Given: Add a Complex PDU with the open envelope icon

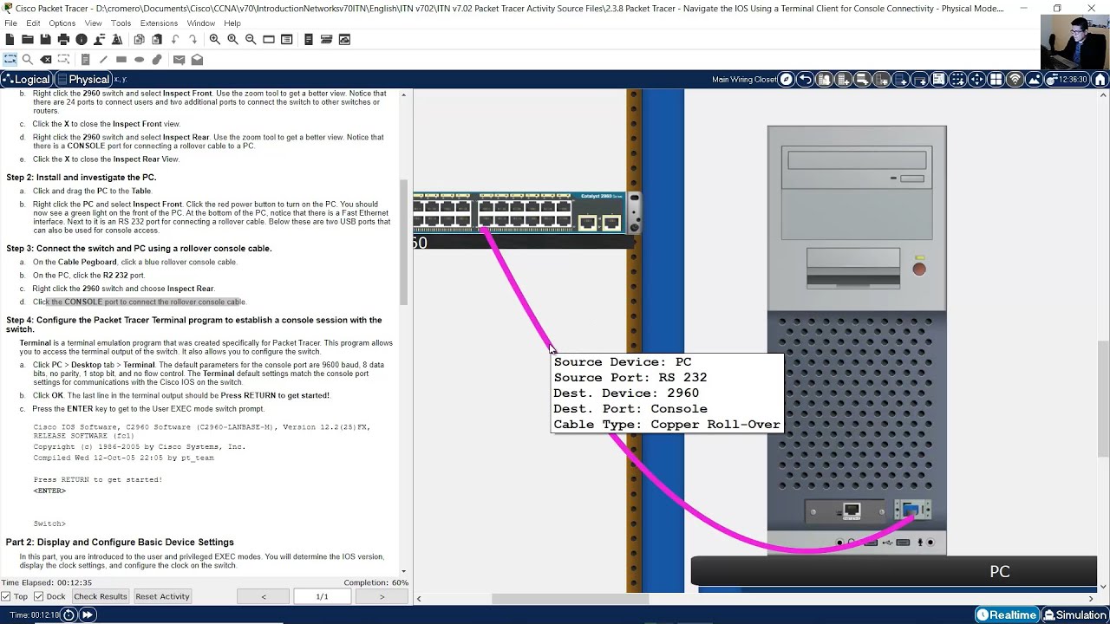Looking at the screenshot, I should 197,60.
